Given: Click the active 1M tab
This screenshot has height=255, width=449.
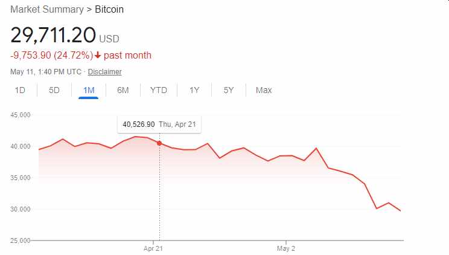Looking at the screenshot, I should point(89,90).
